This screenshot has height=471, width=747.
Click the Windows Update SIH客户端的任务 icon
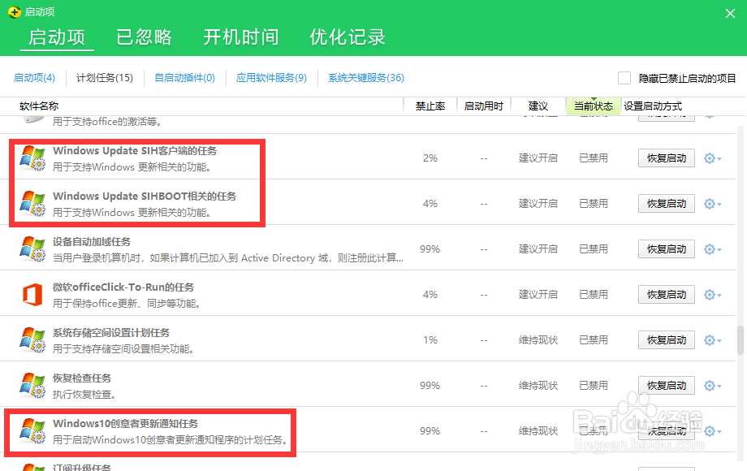pos(32,158)
